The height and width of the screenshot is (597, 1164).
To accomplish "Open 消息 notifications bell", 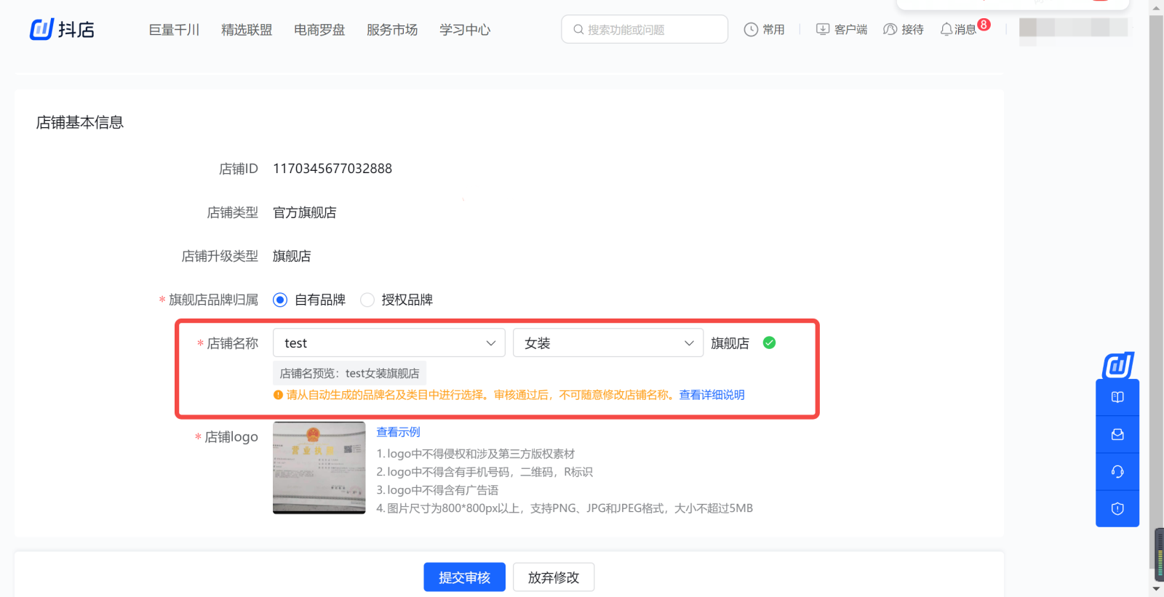I will (x=946, y=30).
